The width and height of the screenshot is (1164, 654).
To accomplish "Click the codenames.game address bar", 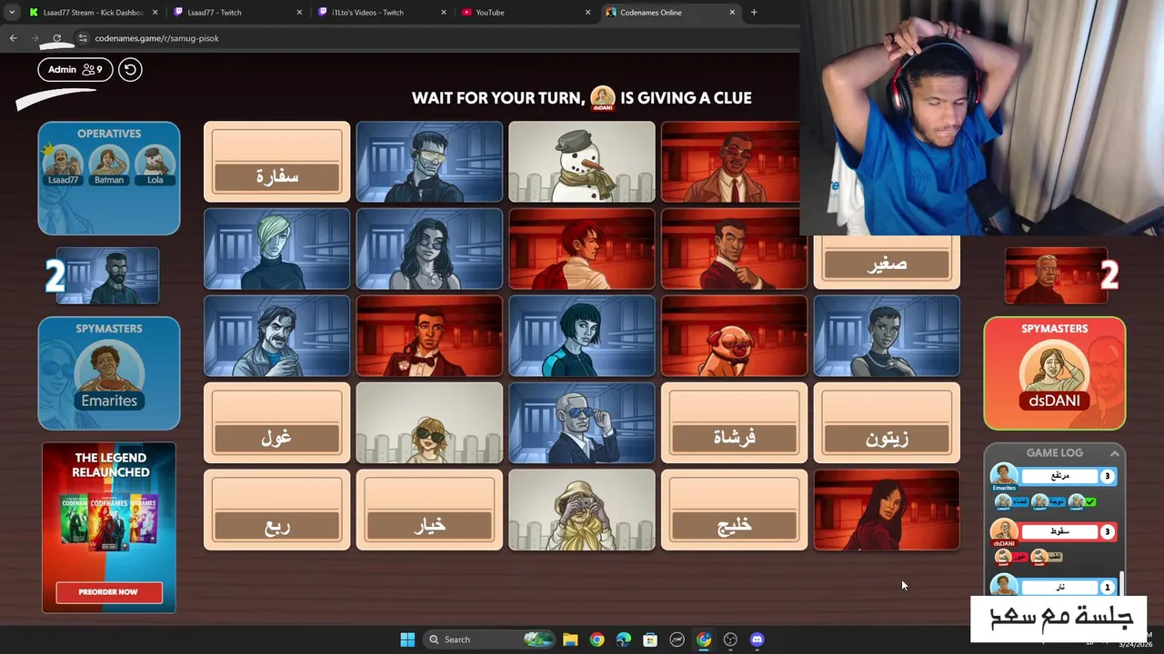I will (436, 38).
